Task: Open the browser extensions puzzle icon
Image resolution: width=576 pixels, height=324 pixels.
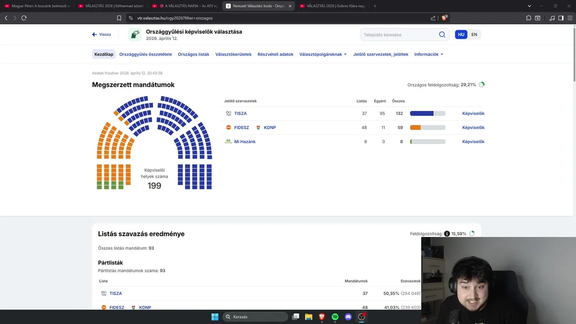Action: (528, 18)
